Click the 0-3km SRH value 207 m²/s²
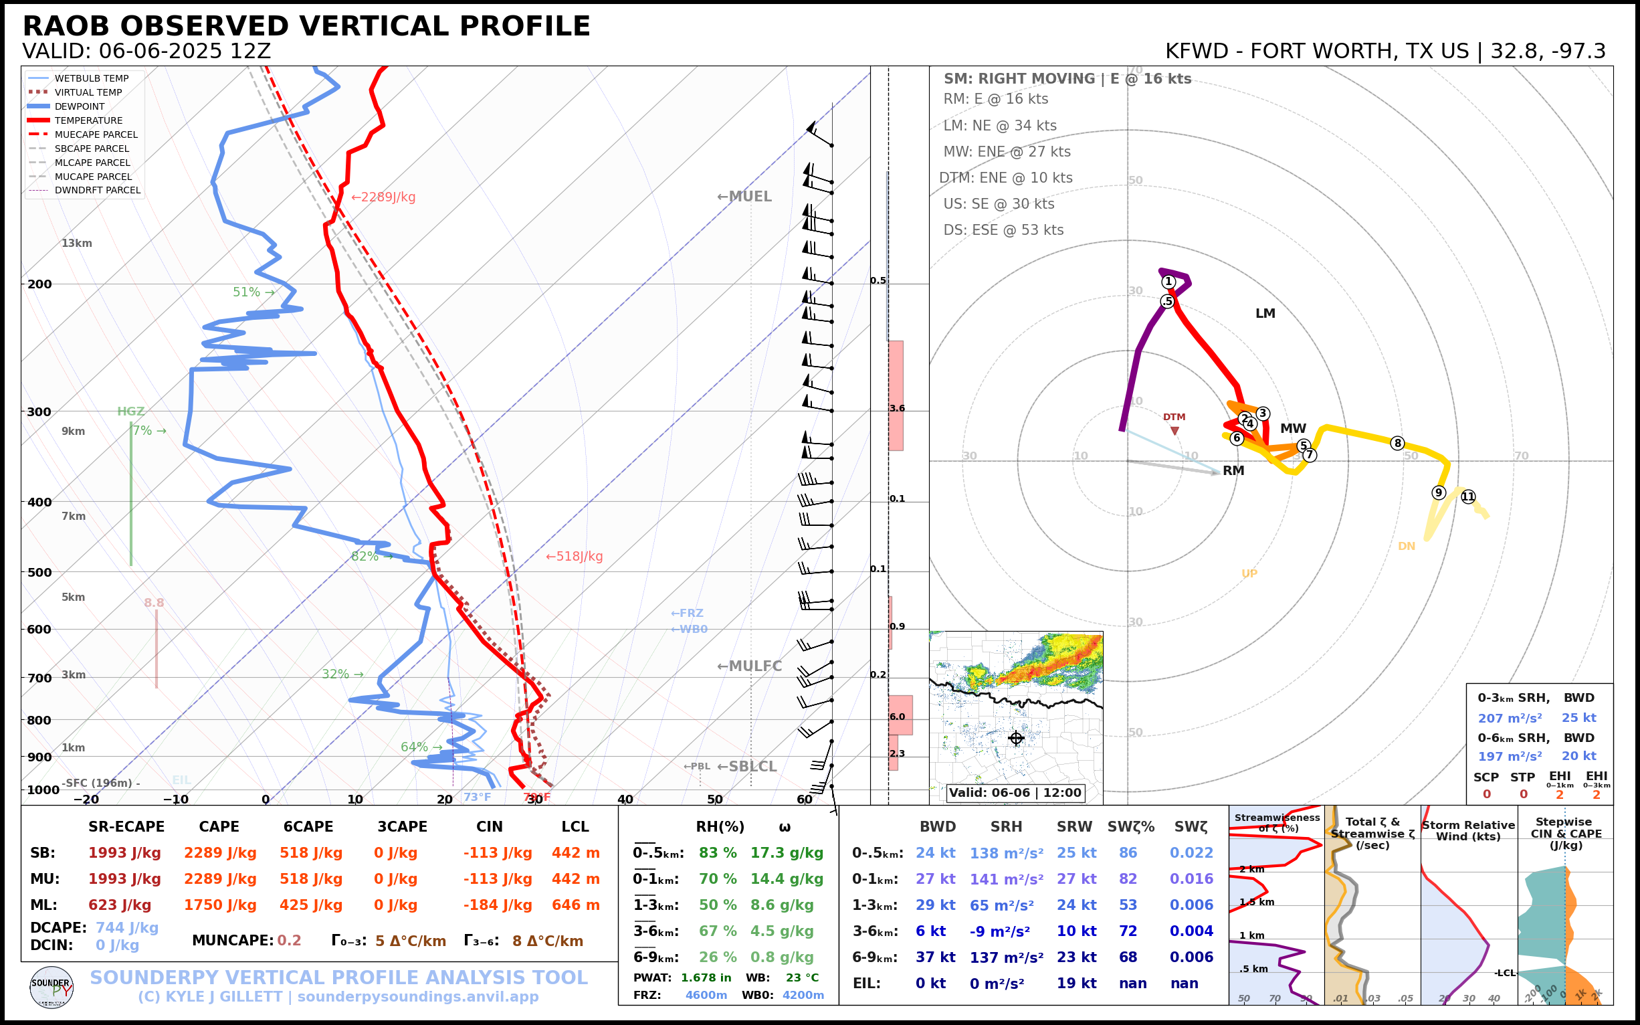The image size is (1640, 1025). [x=1509, y=718]
